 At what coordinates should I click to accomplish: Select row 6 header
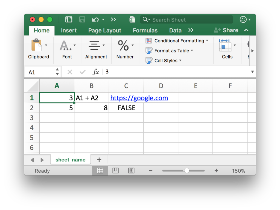[x=32, y=148]
